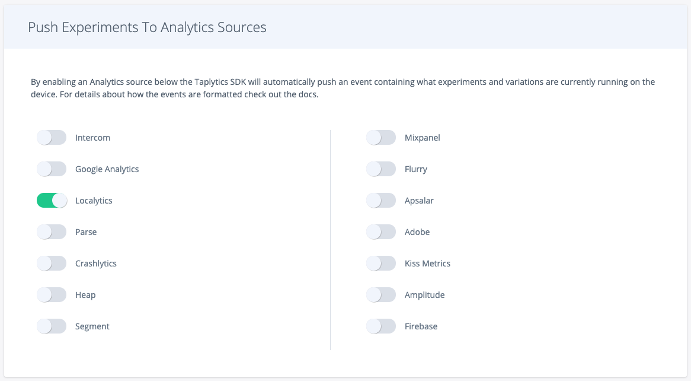
Task: Enable Crashlytics experiment pushing
Action: 52,263
